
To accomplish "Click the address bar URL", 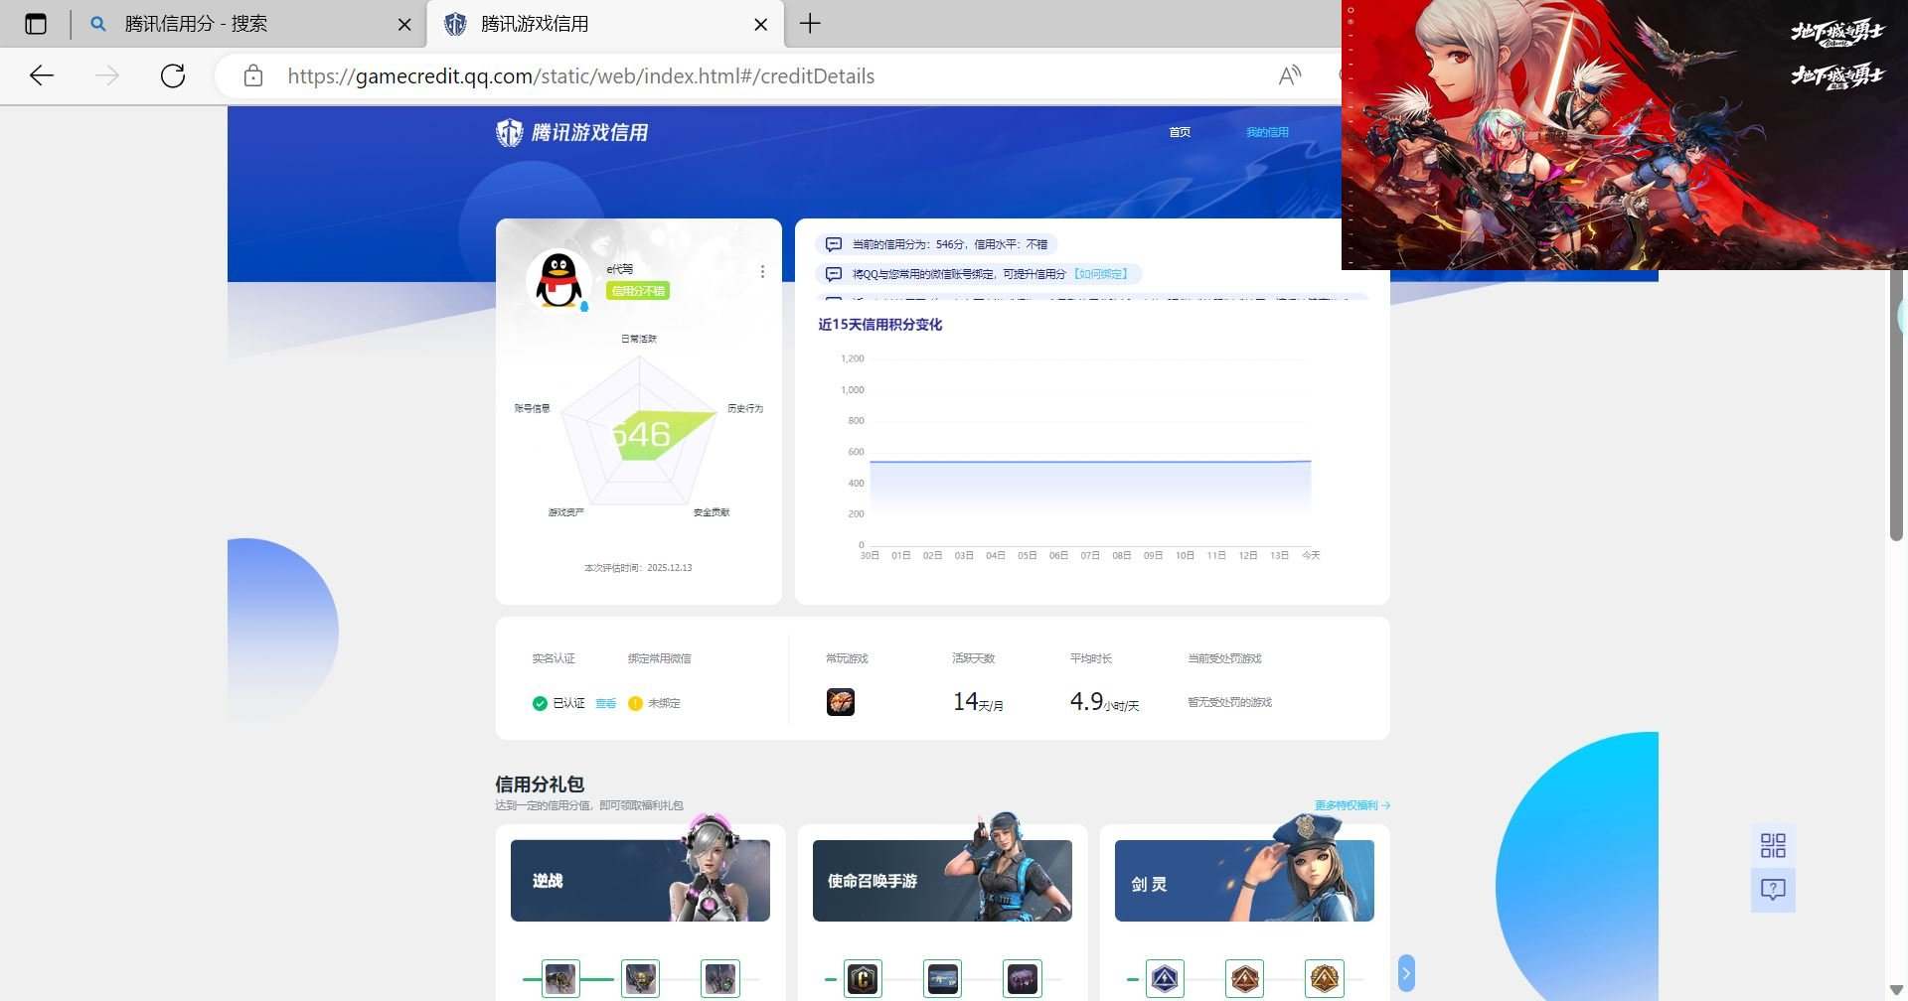I will pos(581,76).
